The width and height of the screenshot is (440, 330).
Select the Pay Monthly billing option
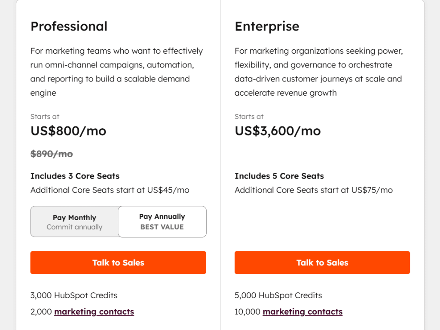pyautogui.click(x=74, y=222)
